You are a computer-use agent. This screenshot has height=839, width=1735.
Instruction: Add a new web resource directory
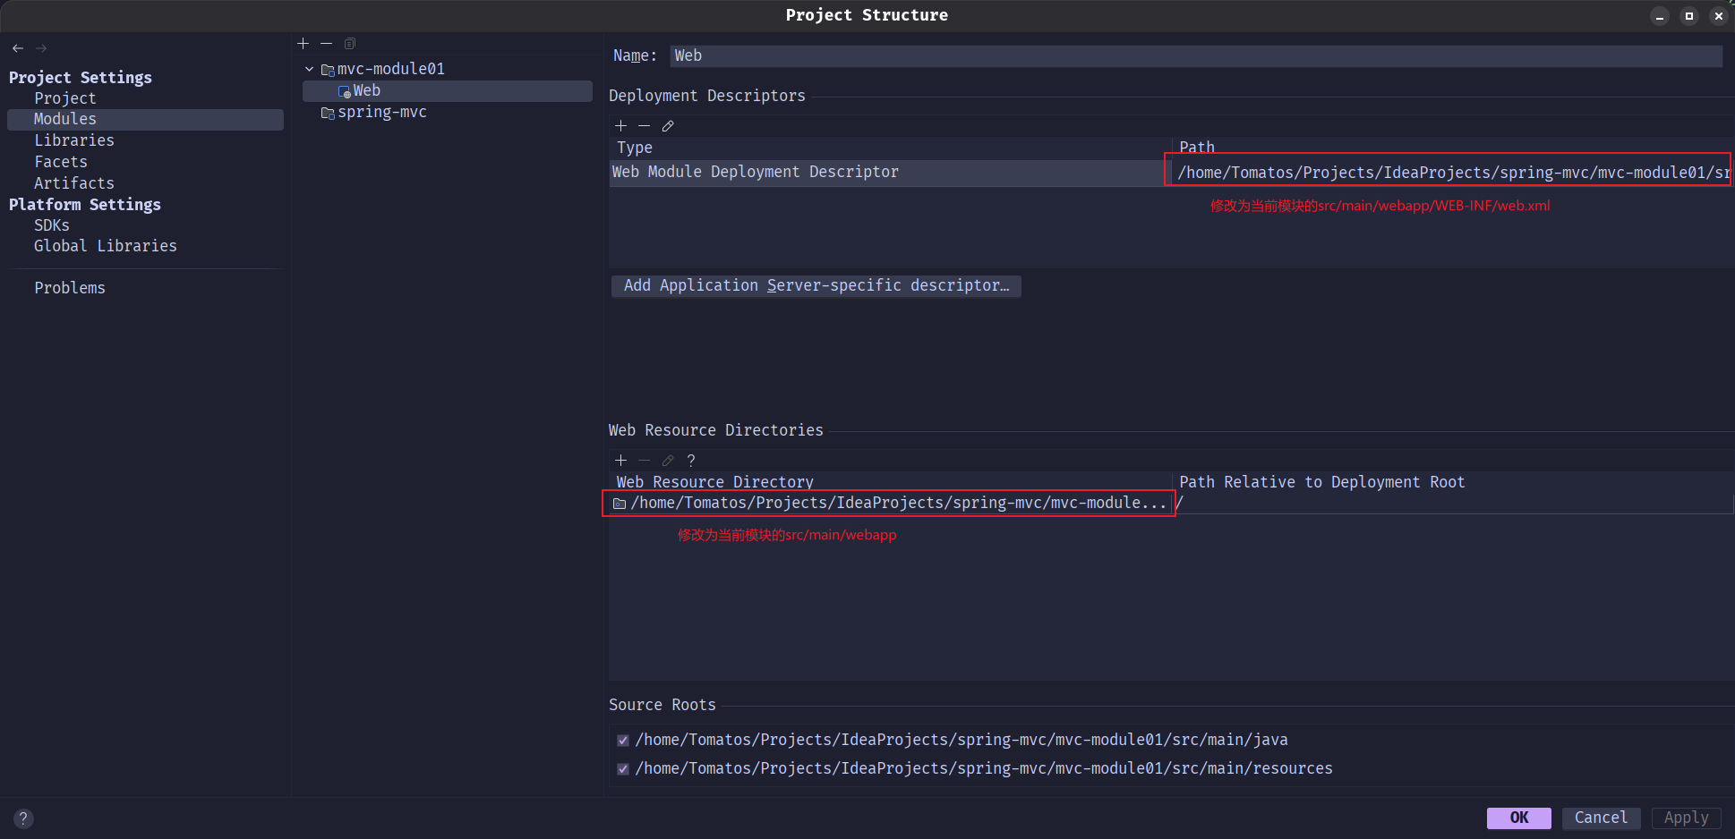[620, 461]
